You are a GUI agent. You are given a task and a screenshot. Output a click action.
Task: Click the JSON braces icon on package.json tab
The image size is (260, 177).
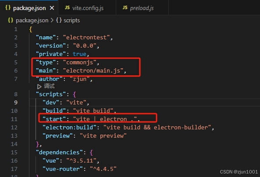[8, 7]
